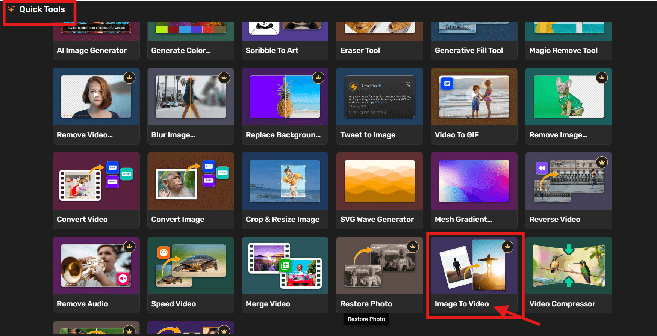657x336 pixels.
Task: Click the SVG Wave Generator thumbnail
Action: pyautogui.click(x=380, y=181)
